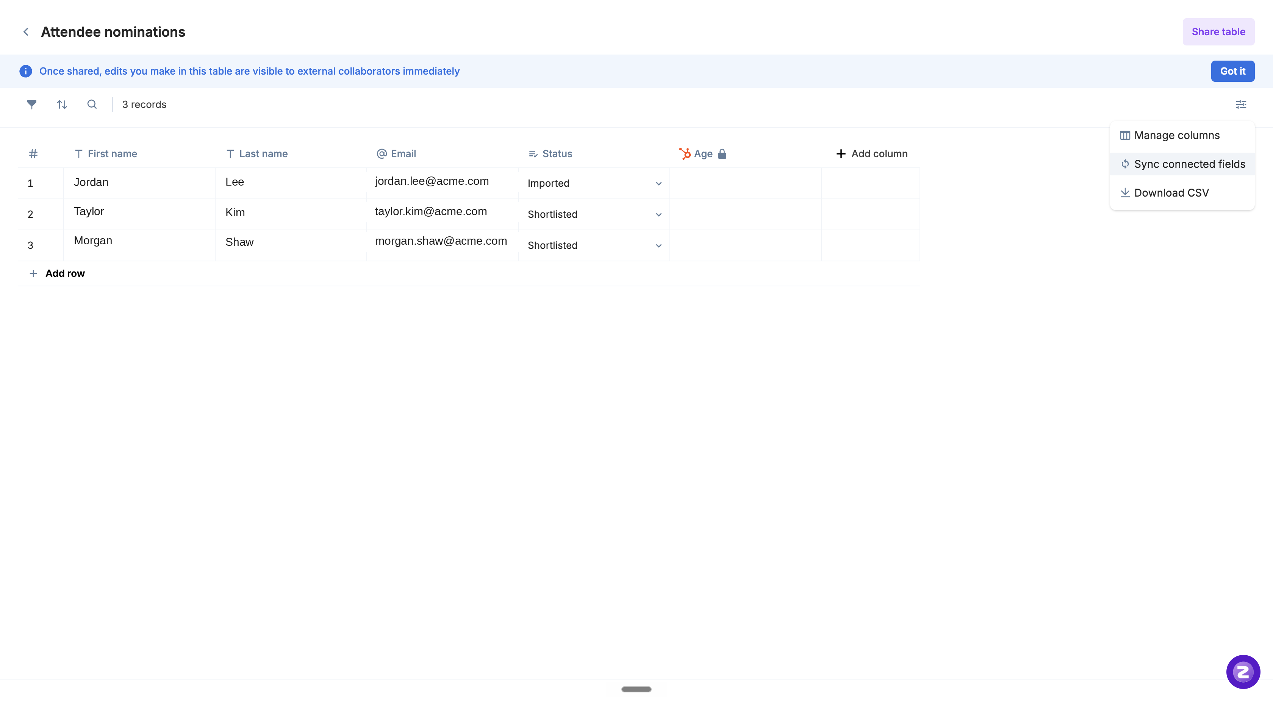This screenshot has height=703, width=1273.
Task: Go back using the left chevron
Action: pos(26,31)
